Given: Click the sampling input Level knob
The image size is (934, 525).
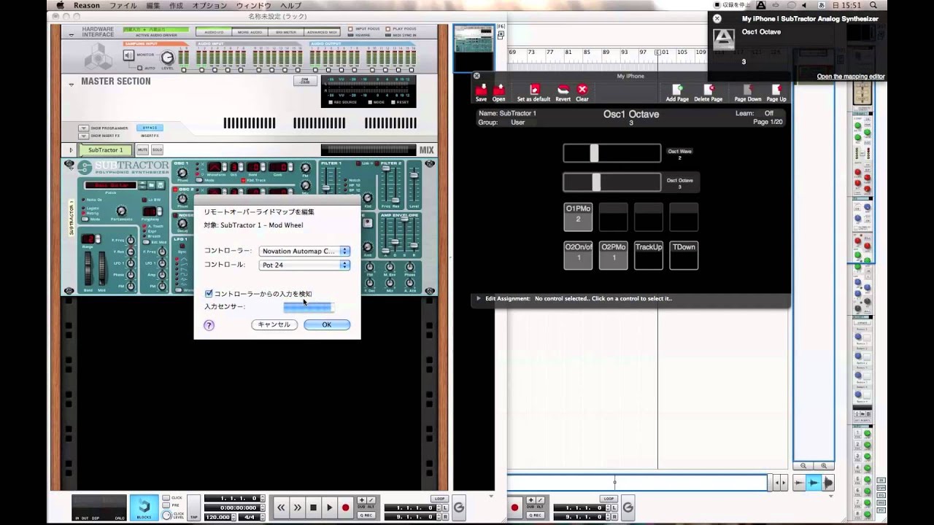Looking at the screenshot, I should point(168,57).
